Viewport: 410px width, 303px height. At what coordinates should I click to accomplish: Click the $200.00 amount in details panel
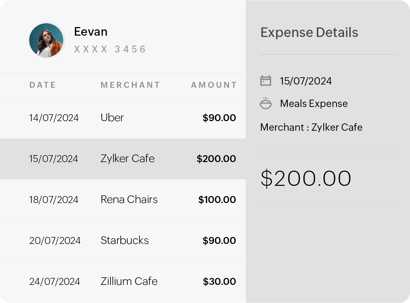point(306,178)
